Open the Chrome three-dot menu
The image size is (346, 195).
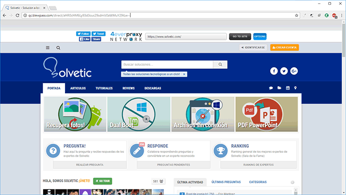342,16
